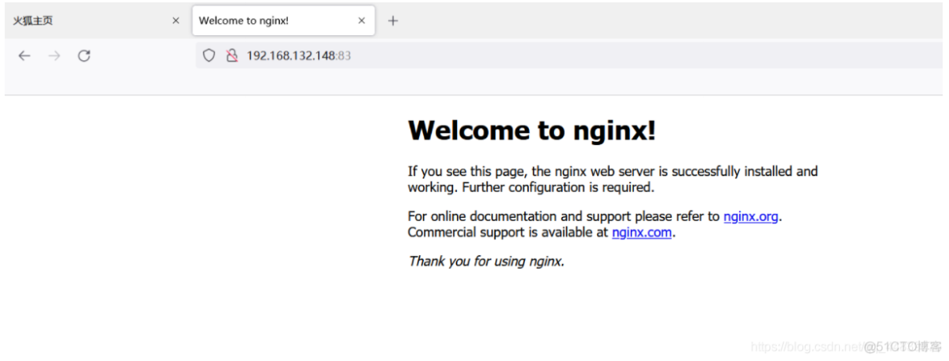The image size is (949, 361).
Task: Go forward to the next page
Action: (55, 56)
